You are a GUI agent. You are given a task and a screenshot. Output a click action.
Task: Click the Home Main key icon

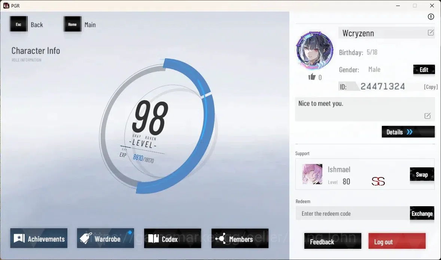72,24
